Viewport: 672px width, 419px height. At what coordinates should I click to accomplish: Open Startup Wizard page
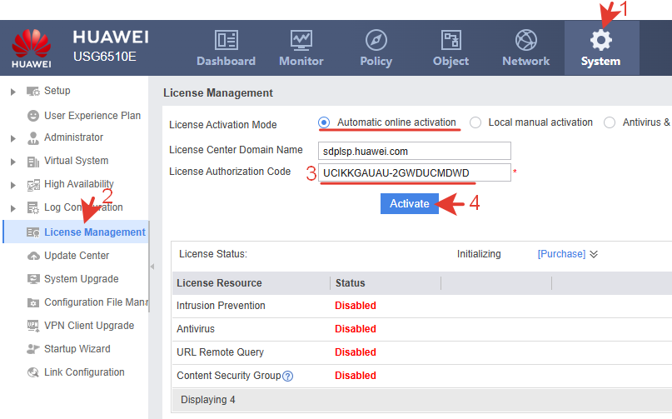tap(77, 349)
